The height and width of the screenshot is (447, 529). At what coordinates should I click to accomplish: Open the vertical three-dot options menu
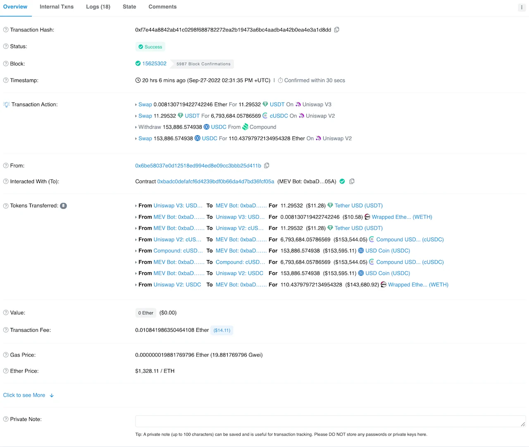[522, 7]
